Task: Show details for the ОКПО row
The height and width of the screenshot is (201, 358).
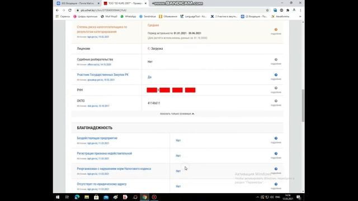Action: pyautogui.click(x=276, y=103)
